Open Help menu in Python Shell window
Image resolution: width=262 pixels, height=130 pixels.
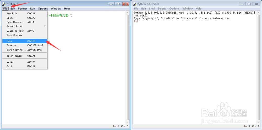click(199, 9)
